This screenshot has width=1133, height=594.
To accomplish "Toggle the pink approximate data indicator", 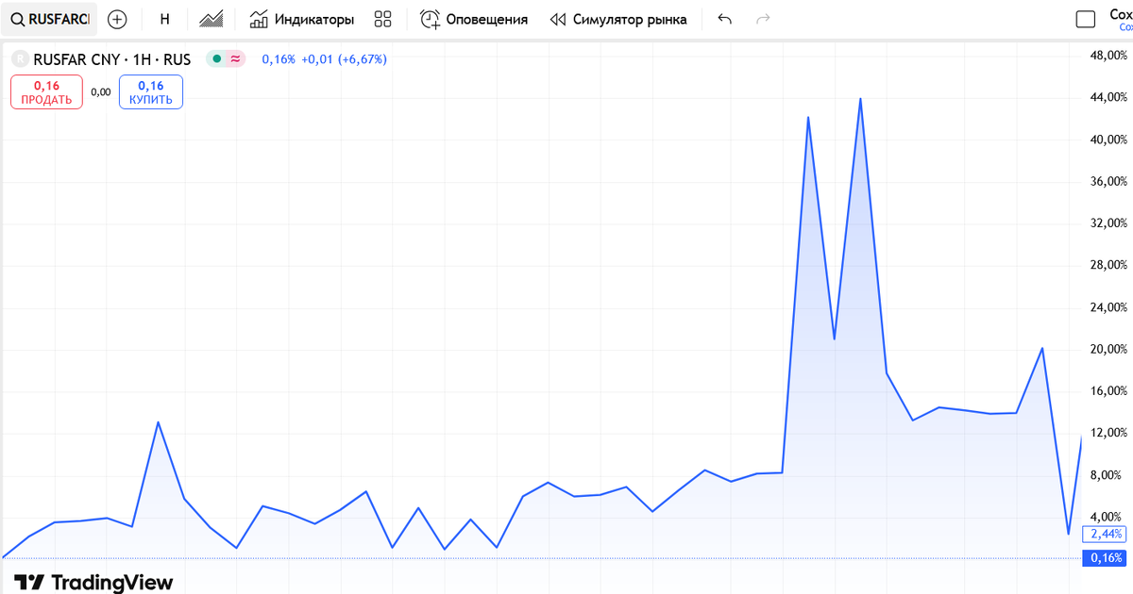I will [235, 59].
